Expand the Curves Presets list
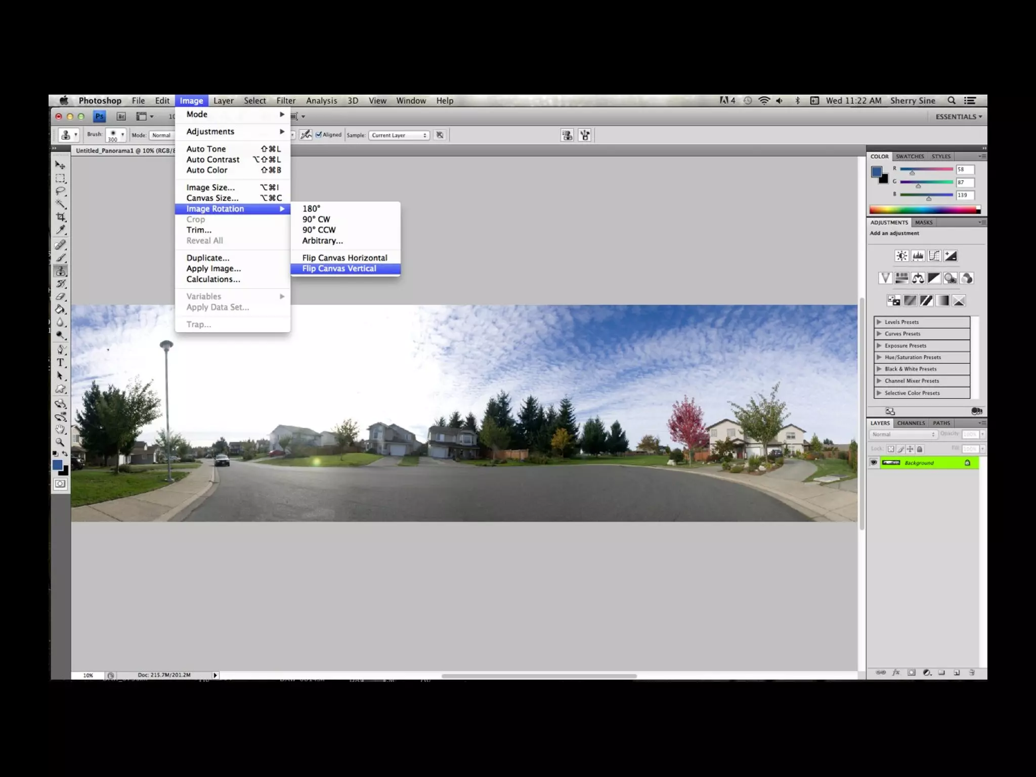This screenshot has height=777, width=1036. (x=879, y=334)
